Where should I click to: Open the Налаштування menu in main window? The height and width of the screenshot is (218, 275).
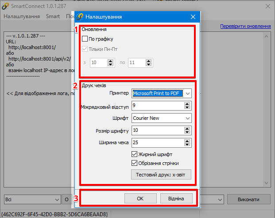[22, 16]
